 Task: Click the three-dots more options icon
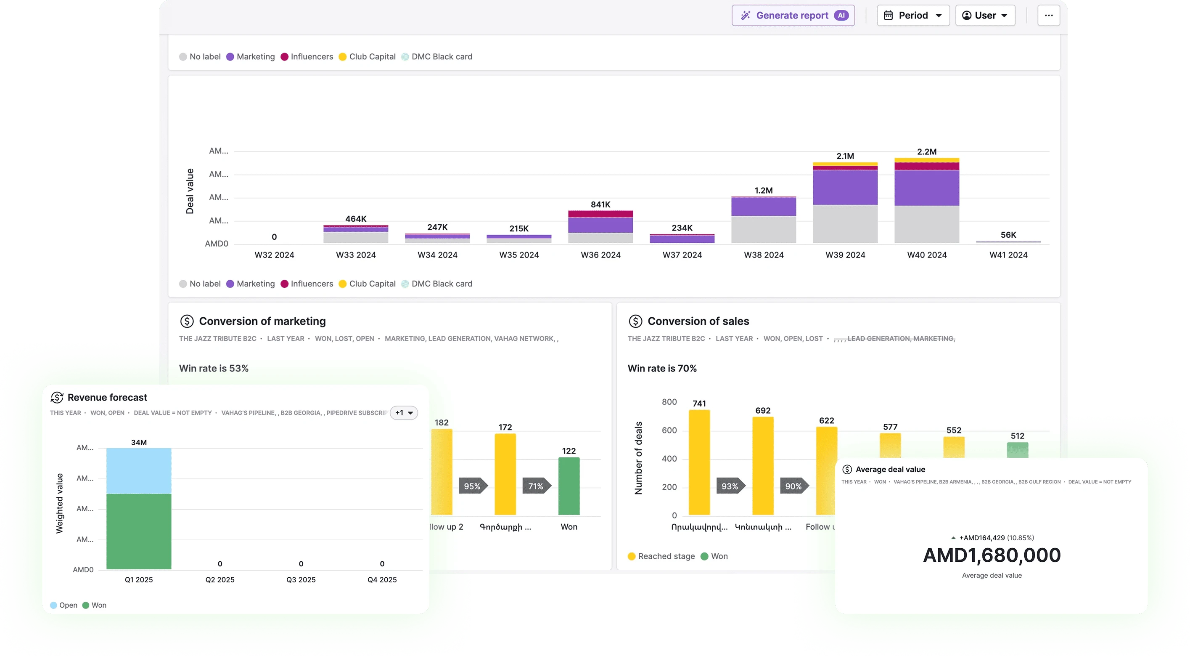tap(1048, 16)
